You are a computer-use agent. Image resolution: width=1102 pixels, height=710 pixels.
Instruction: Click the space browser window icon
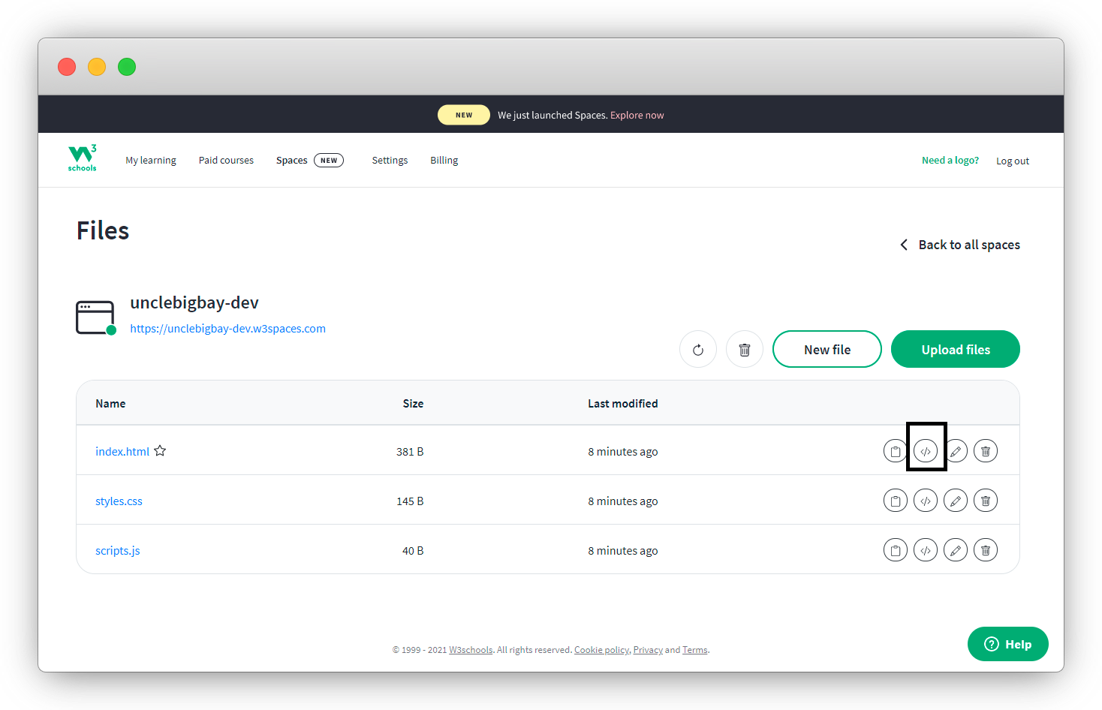point(96,317)
